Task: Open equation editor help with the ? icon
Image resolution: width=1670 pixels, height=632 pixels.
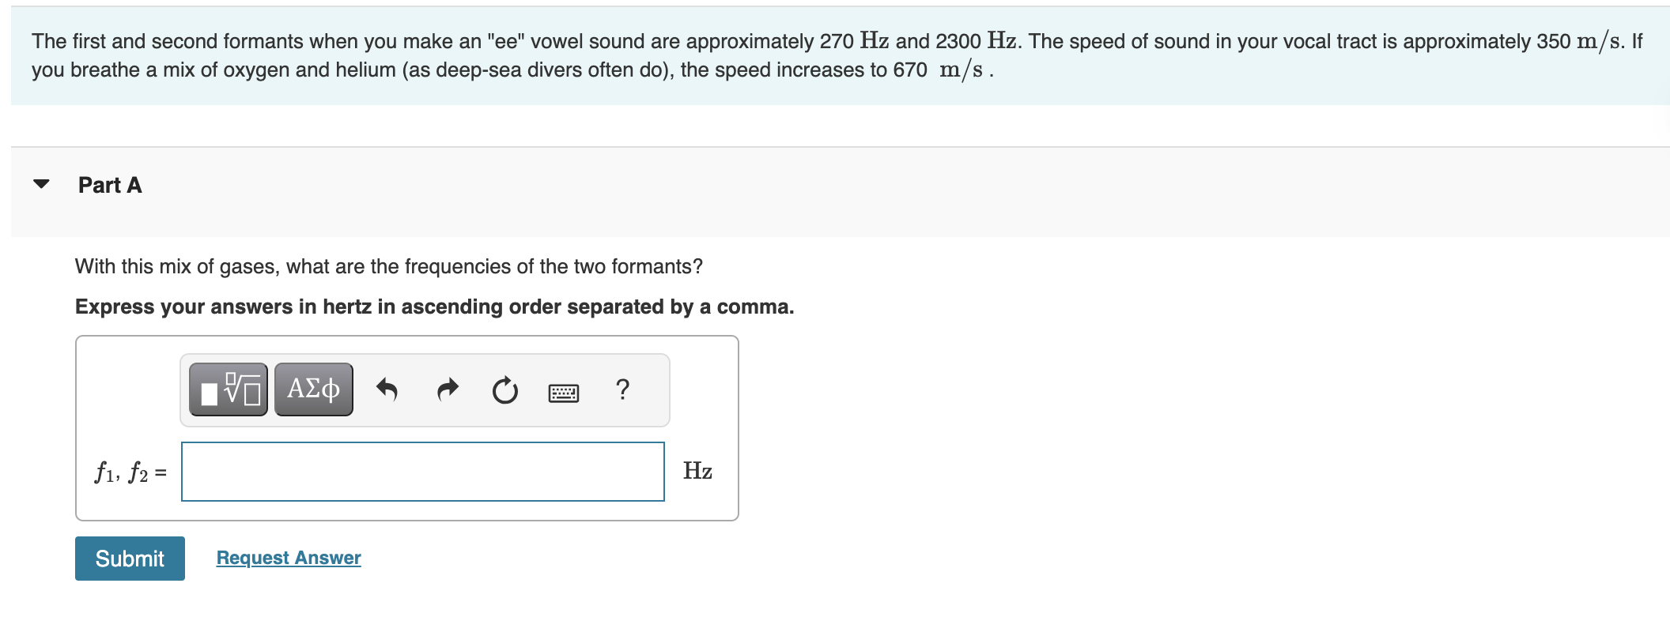Action: [x=622, y=389]
